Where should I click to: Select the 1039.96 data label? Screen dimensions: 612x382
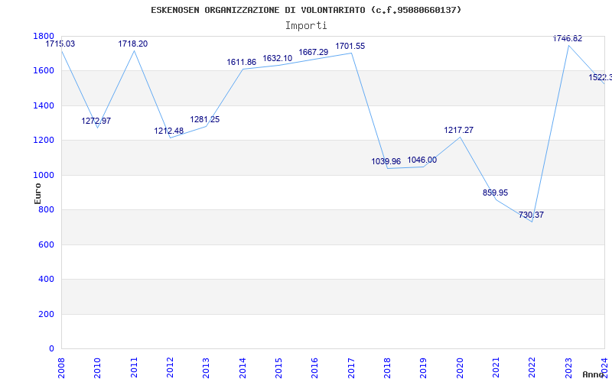tap(386, 161)
